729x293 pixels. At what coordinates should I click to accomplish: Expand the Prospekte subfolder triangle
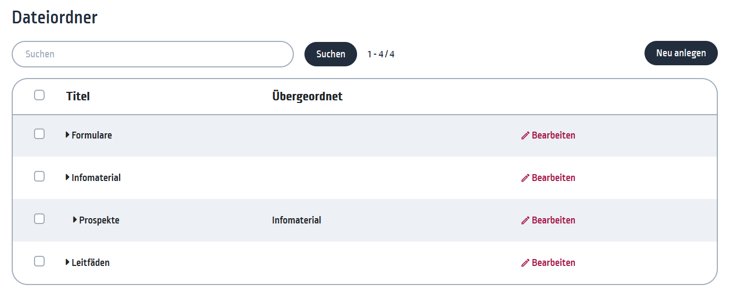(x=75, y=220)
